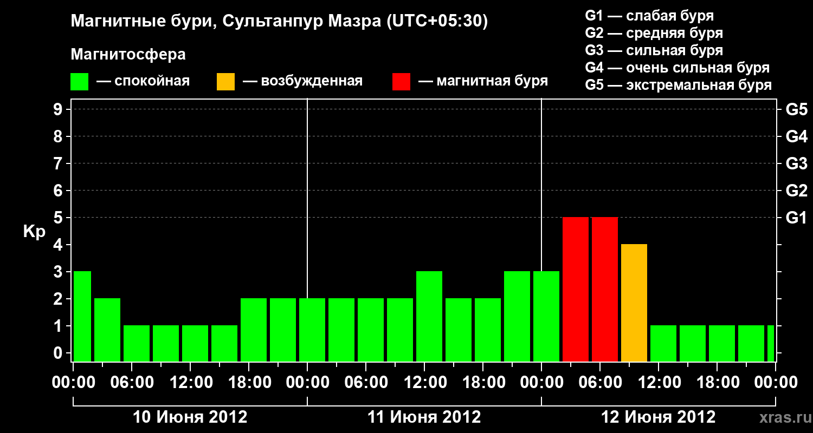Click the '12:00' time label under 10 June
813x433 pixels.
point(190,383)
